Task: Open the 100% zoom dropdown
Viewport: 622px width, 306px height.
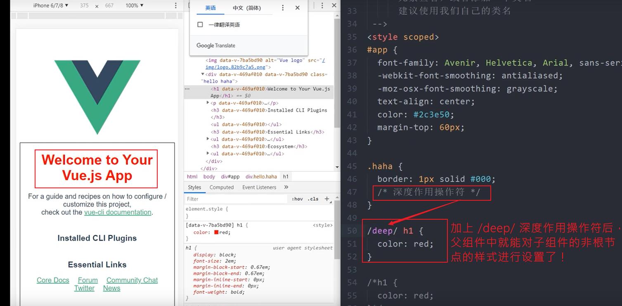Action: [135, 5]
